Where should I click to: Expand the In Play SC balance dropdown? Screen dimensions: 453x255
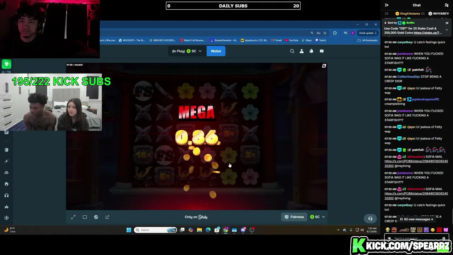(x=187, y=51)
